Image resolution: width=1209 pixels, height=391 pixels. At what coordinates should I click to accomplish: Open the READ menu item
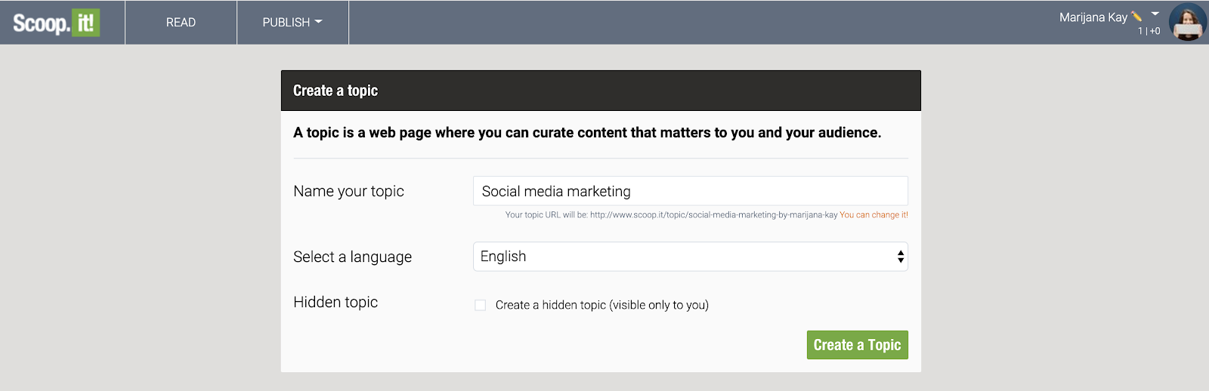[181, 22]
